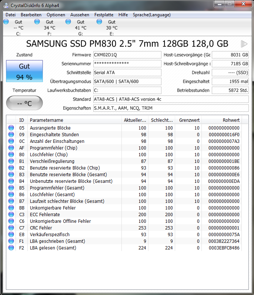This screenshot has width=254, height=295.
Task: Click status orb of Unkorrigierbare Fehler row
Action: [11, 208]
